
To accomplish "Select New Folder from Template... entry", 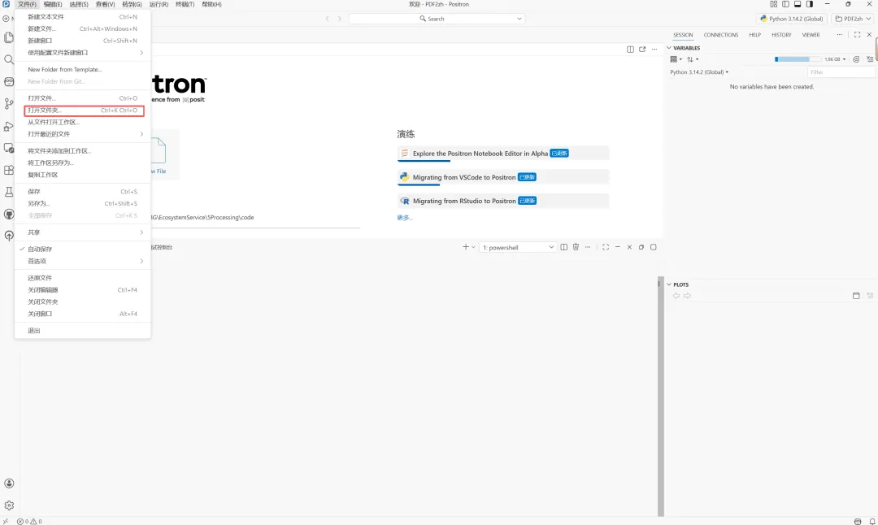I will 82,69.
